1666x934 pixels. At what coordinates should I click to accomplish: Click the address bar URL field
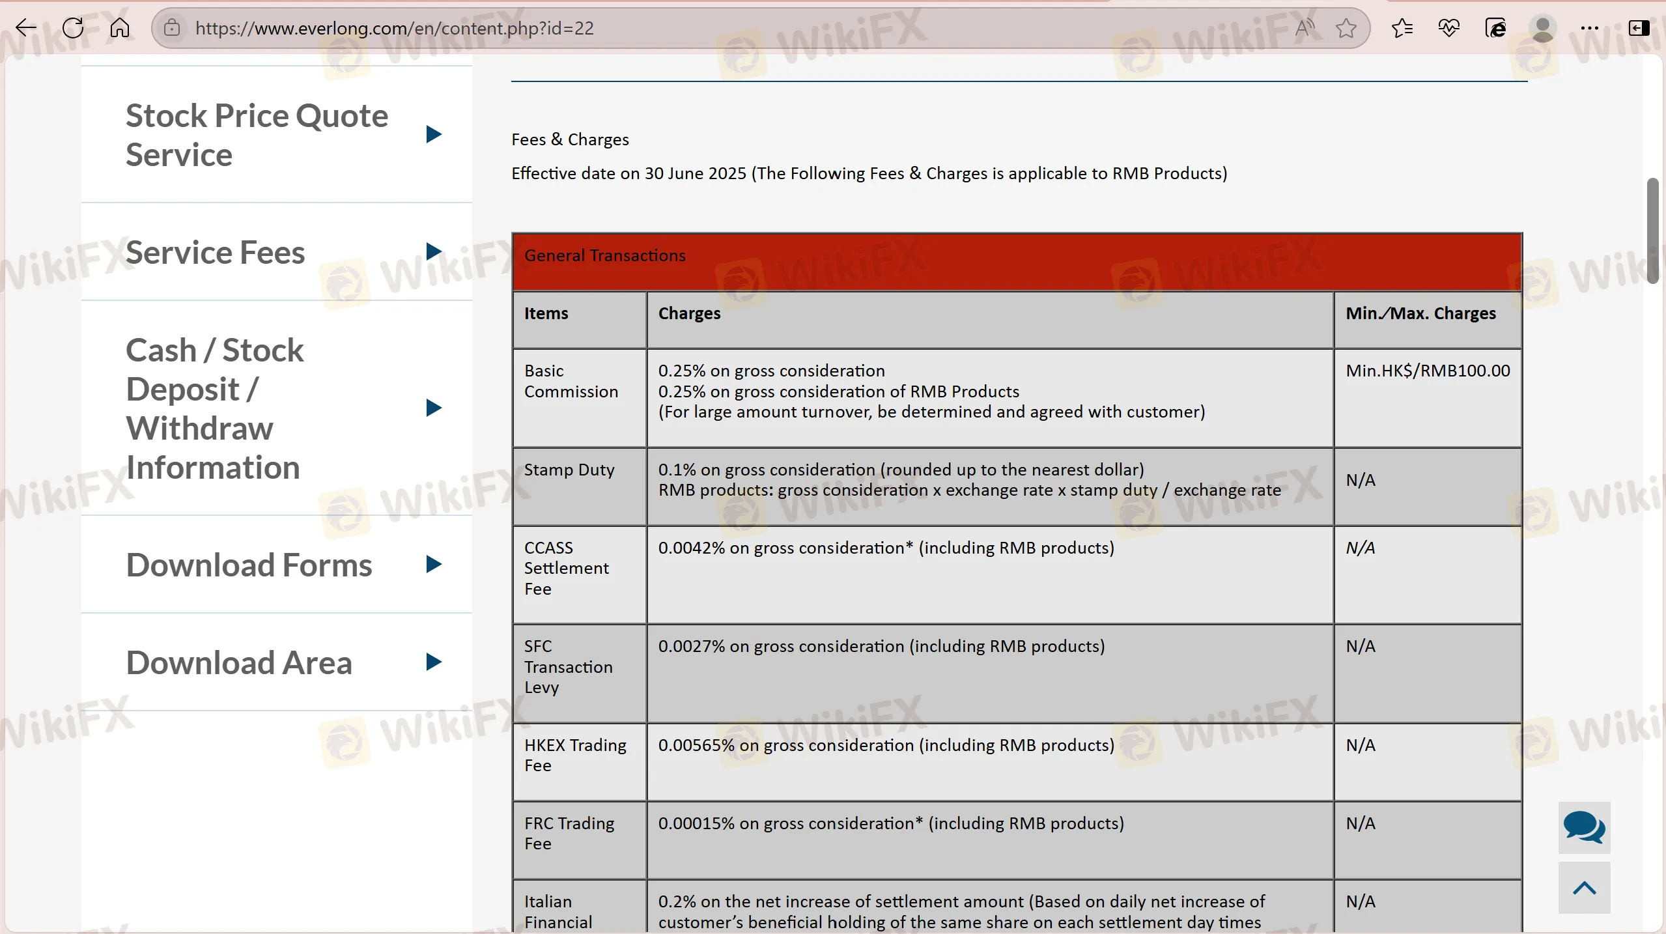pos(394,28)
